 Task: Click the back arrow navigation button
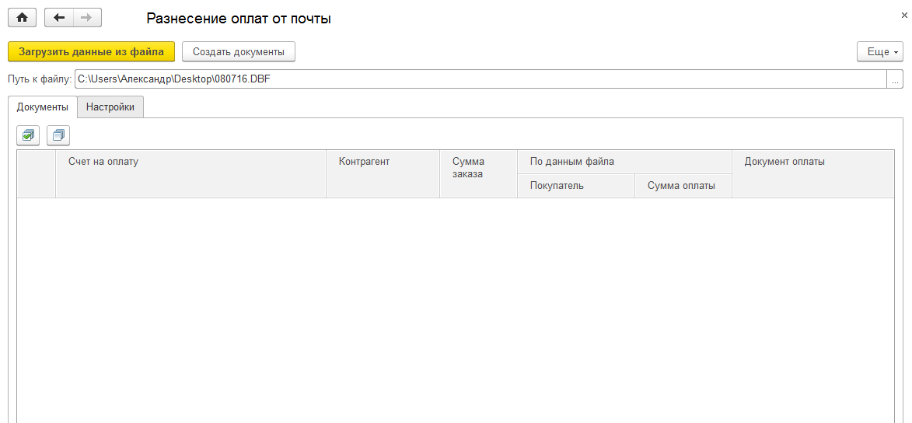(x=59, y=18)
